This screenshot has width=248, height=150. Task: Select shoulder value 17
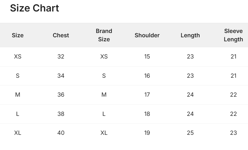pyautogui.click(x=147, y=95)
